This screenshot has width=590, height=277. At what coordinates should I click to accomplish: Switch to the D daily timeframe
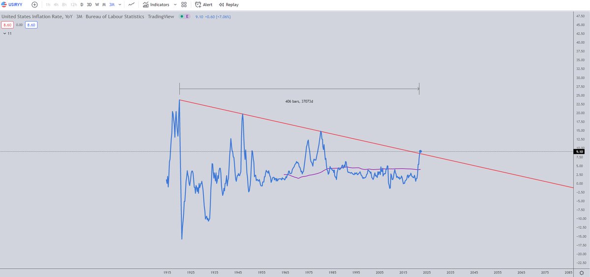point(82,4)
